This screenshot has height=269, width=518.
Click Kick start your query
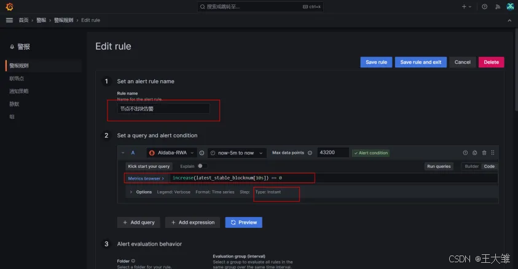(149, 166)
